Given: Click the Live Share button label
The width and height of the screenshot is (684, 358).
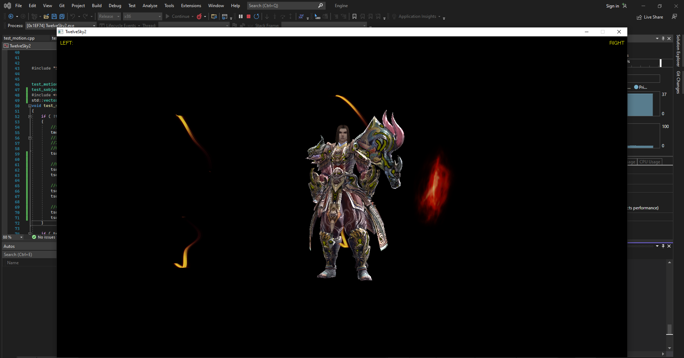Looking at the screenshot, I should 653,17.
